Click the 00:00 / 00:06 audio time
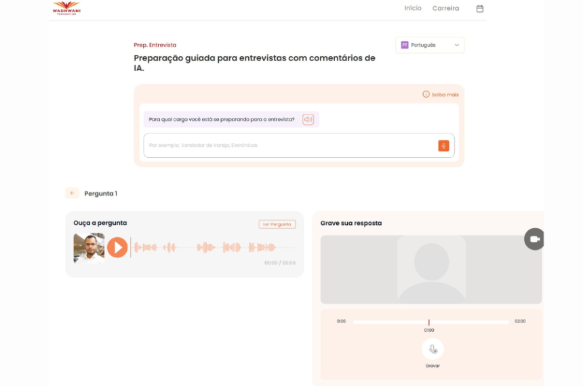The width and height of the screenshot is (583, 386). coord(280,263)
